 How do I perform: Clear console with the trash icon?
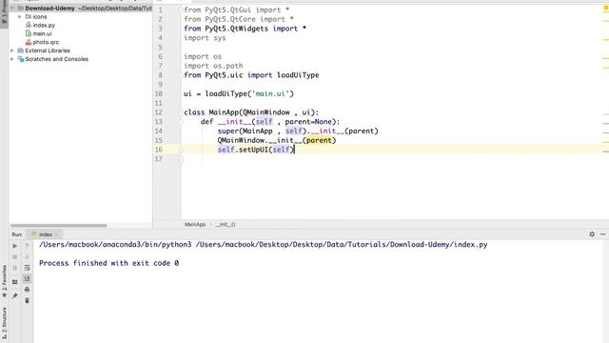27,300
